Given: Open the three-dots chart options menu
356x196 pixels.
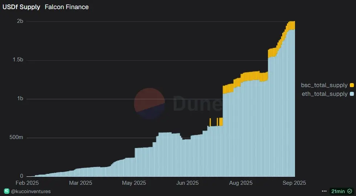Looking at the screenshot, I should 324,192.
